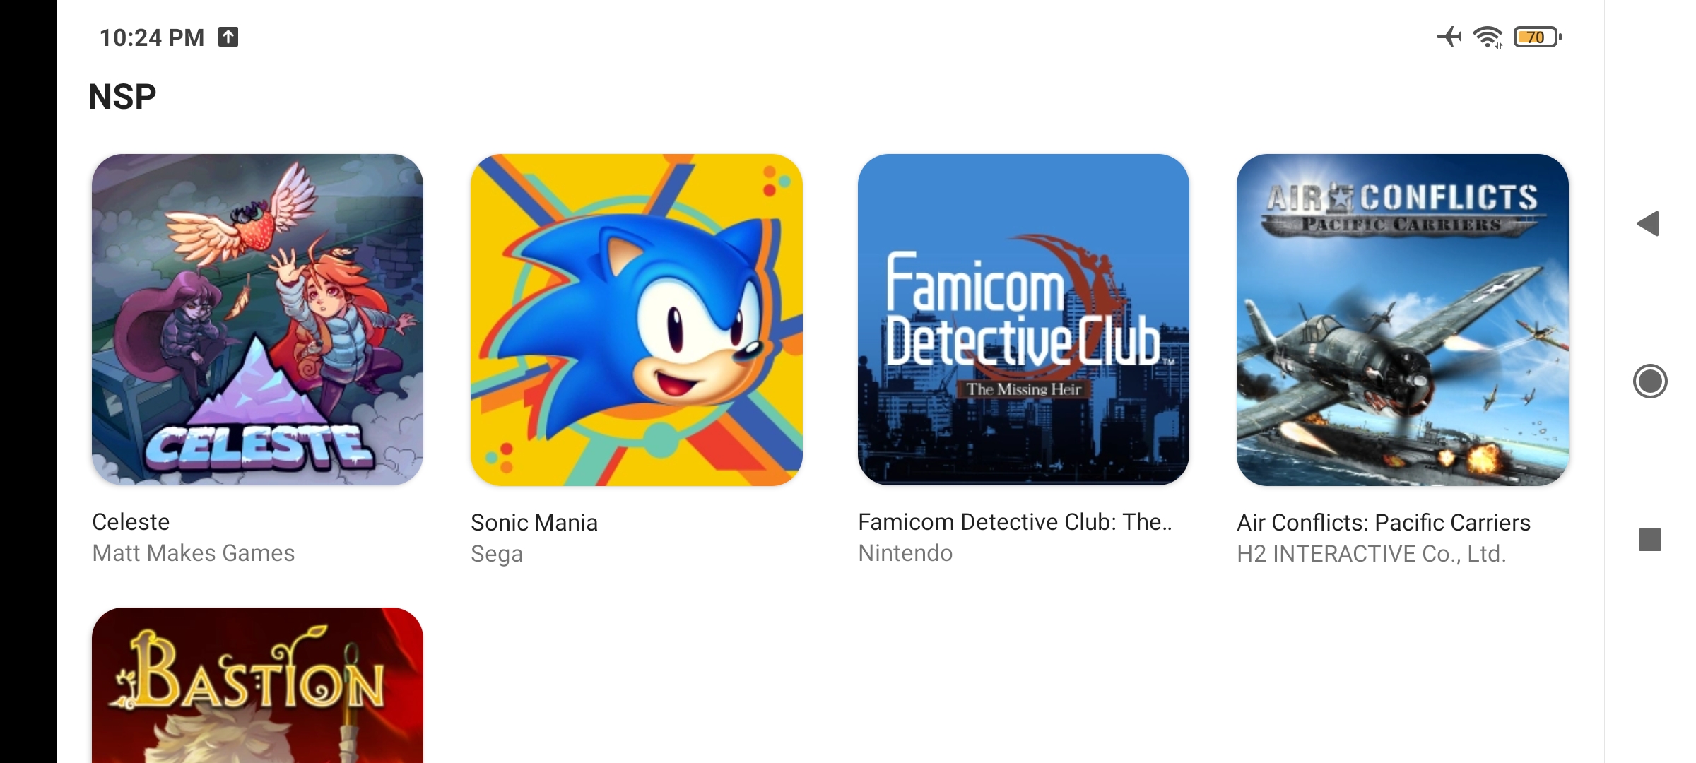Tap the Matt Makes Games publisher label
This screenshot has height=763, width=1696.
pos(194,553)
